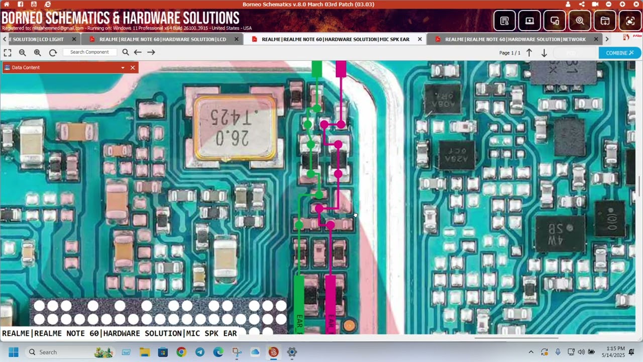
Task: Open the user account icon
Action: [x=568, y=4]
